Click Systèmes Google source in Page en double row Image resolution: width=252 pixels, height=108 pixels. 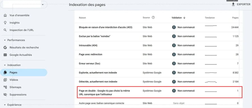(152, 91)
